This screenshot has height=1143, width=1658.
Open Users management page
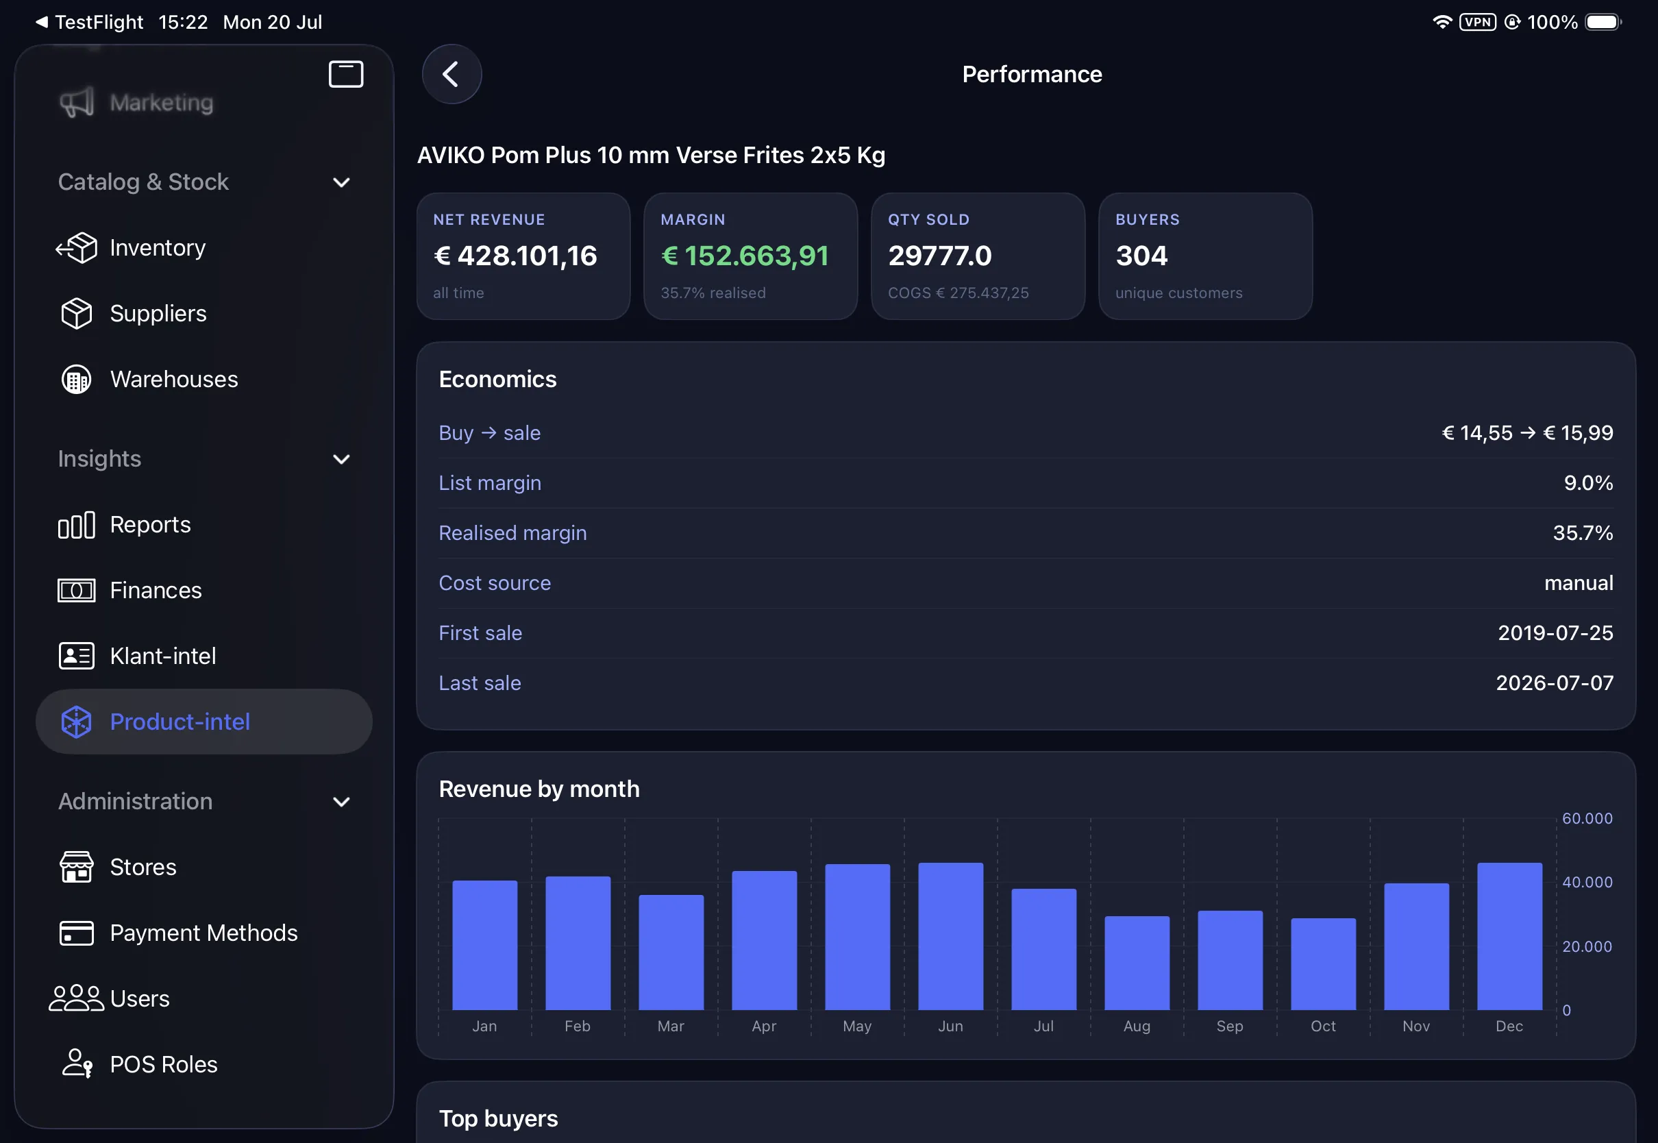click(x=204, y=998)
